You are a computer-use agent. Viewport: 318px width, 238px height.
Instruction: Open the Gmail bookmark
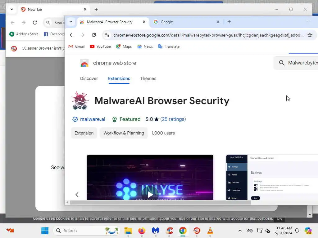click(x=76, y=46)
